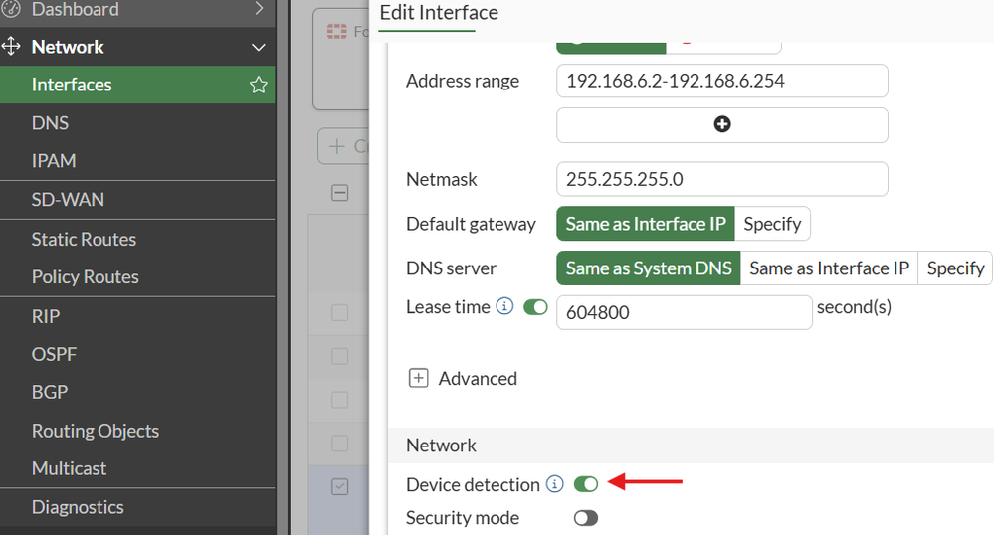Enable the Security mode switch
Screen dimensions: 994x535
tap(586, 518)
